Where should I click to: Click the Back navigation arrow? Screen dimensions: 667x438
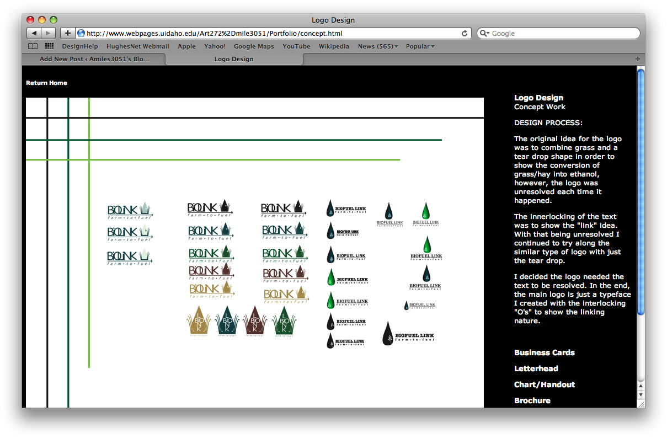[x=34, y=33]
